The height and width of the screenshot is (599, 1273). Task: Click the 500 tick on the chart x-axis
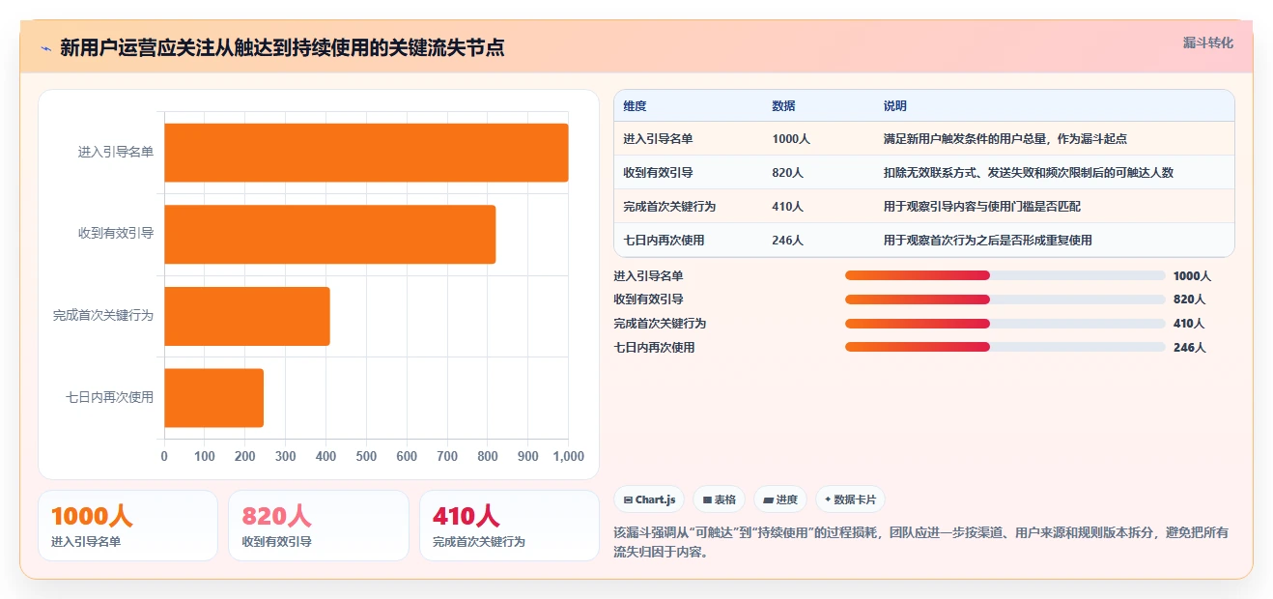pos(366,456)
